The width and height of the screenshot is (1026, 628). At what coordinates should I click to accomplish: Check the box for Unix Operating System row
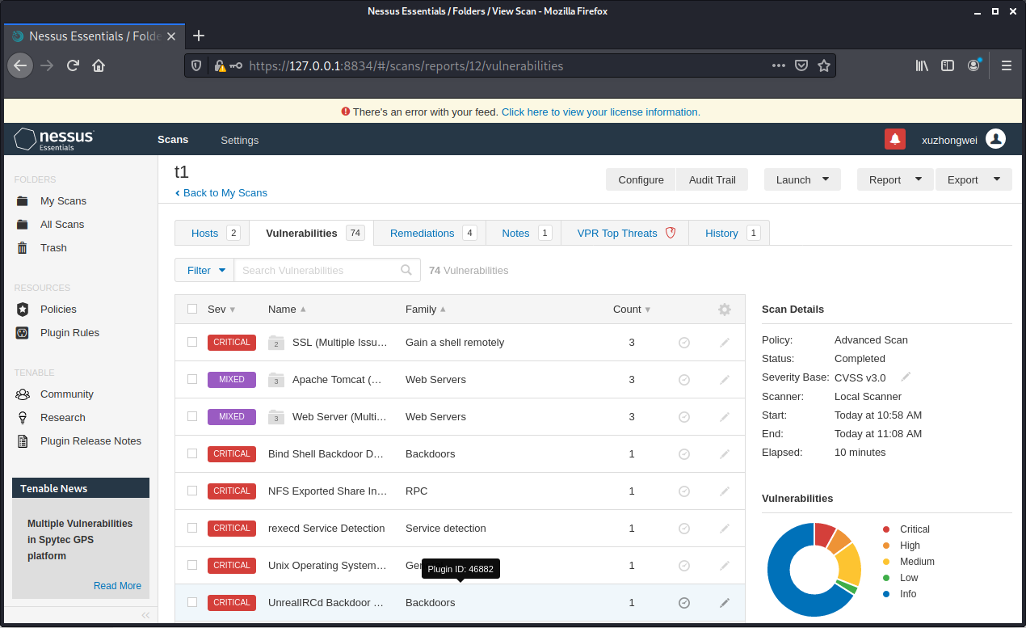(192, 565)
